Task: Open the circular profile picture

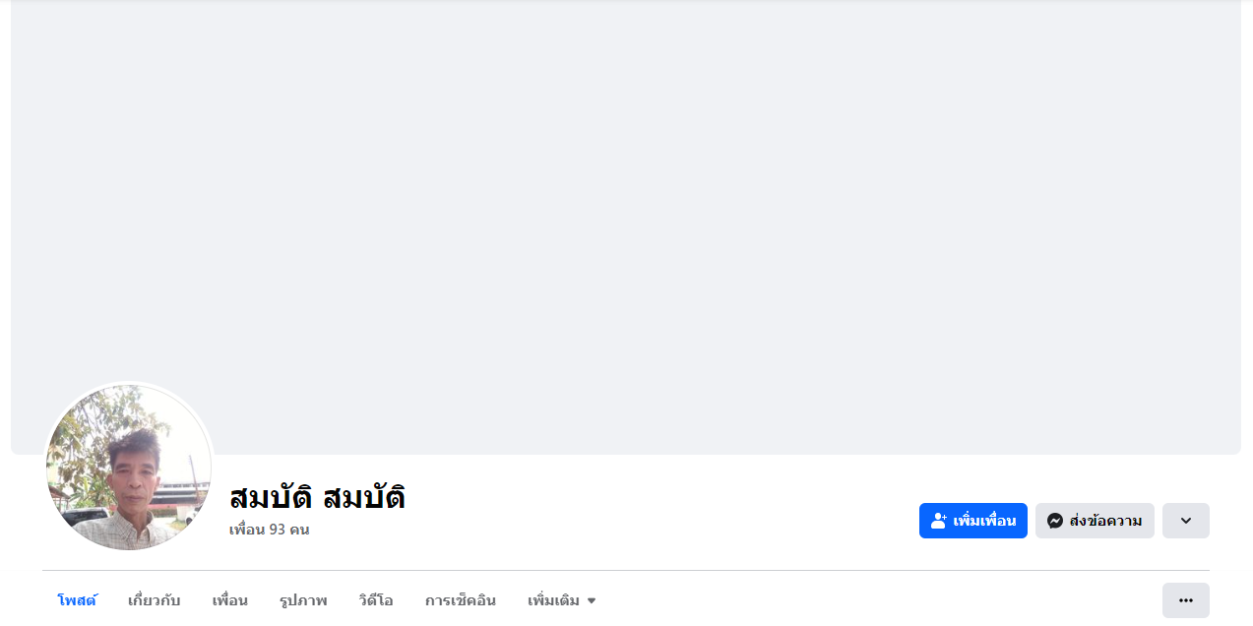Action: tap(129, 468)
